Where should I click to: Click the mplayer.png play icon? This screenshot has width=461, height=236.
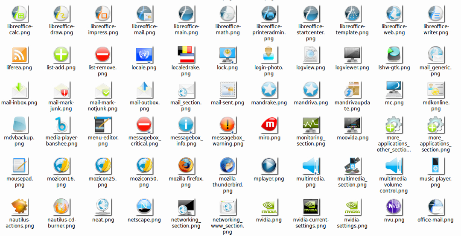(x=269, y=166)
